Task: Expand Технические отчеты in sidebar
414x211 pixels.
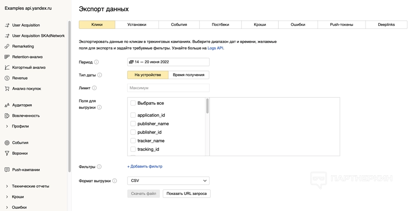Action: pyautogui.click(x=7, y=186)
